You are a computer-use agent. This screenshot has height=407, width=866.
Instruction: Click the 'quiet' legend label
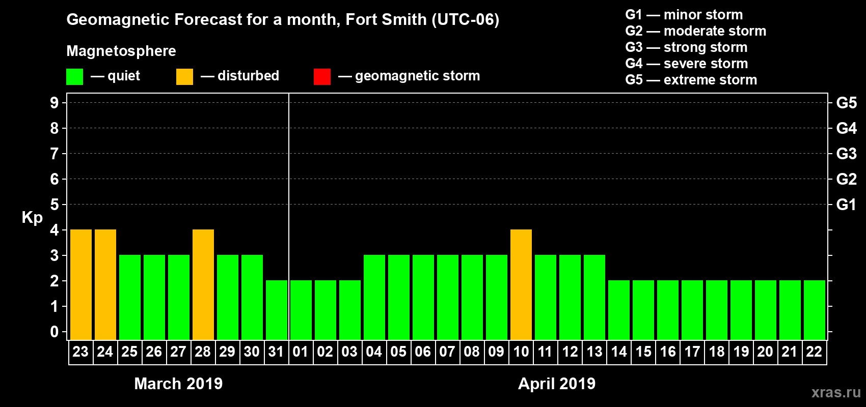point(124,76)
